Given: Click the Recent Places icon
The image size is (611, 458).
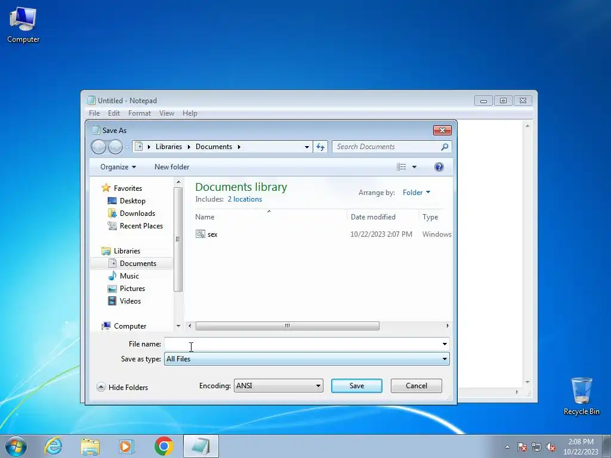Looking at the screenshot, I should [112, 226].
